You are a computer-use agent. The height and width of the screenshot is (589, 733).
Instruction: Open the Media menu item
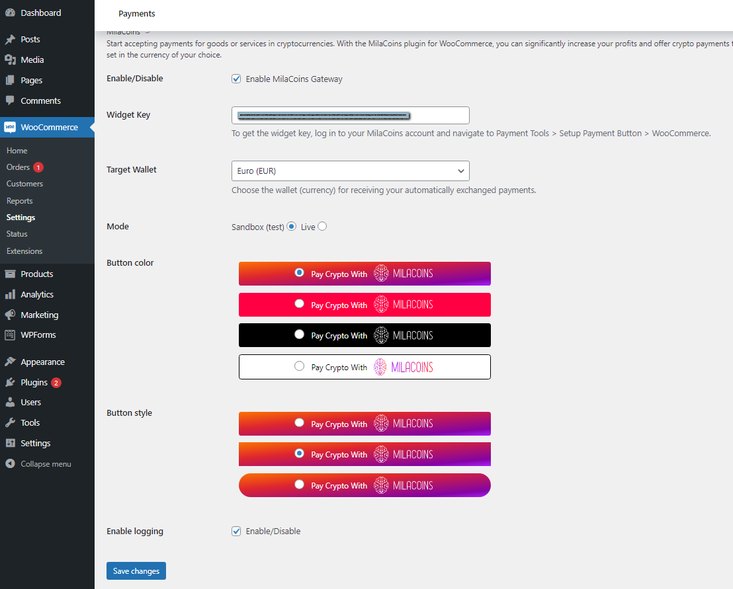pos(32,59)
